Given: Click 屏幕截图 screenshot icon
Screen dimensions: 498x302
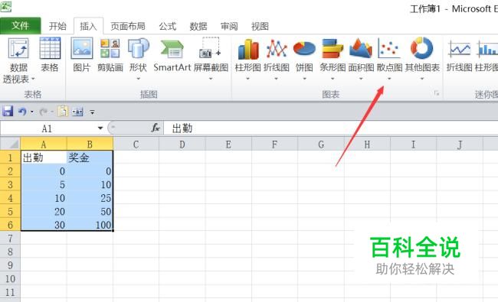Looking at the screenshot, I should pos(210,48).
